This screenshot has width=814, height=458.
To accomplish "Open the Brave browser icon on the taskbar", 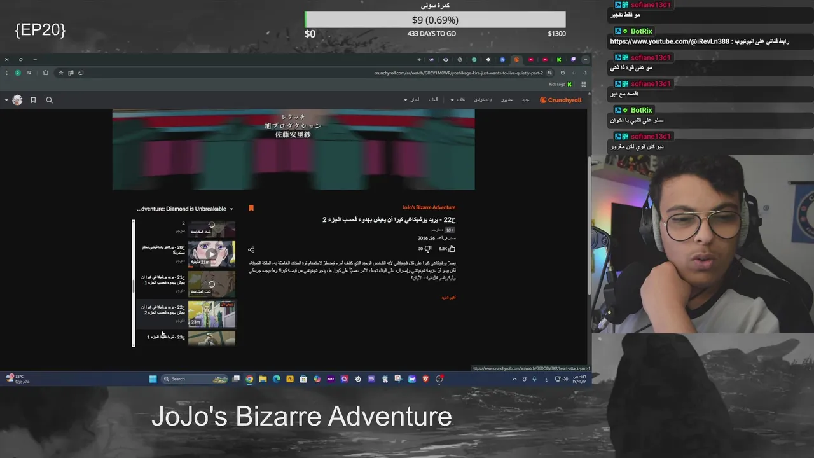I will point(425,378).
